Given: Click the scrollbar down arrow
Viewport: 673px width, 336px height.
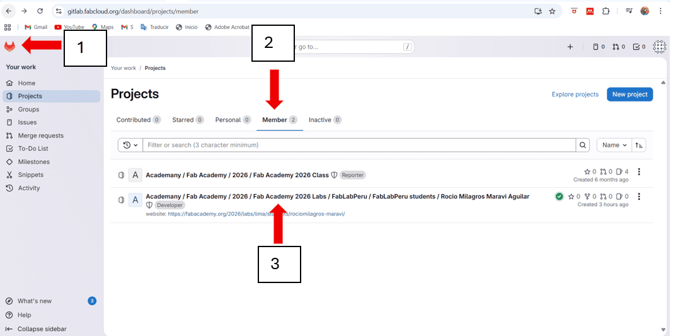Looking at the screenshot, I should pyautogui.click(x=664, y=330).
